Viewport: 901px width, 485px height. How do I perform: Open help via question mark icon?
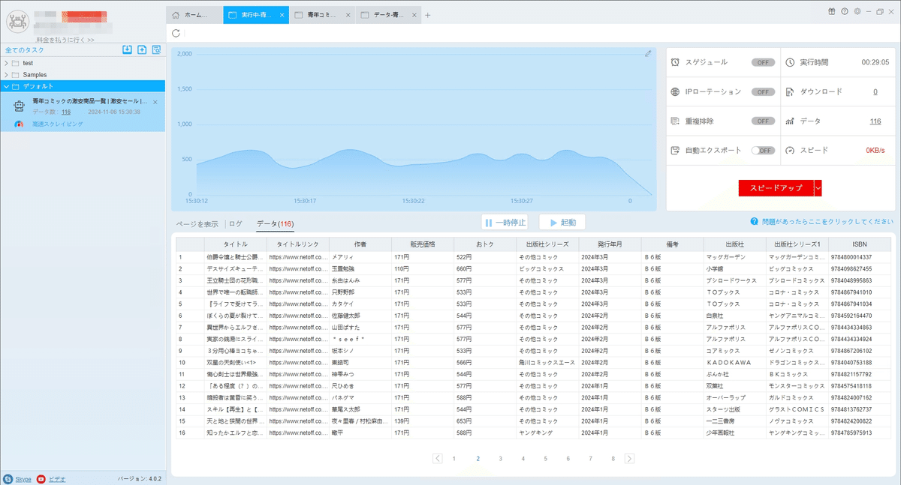[x=845, y=11]
